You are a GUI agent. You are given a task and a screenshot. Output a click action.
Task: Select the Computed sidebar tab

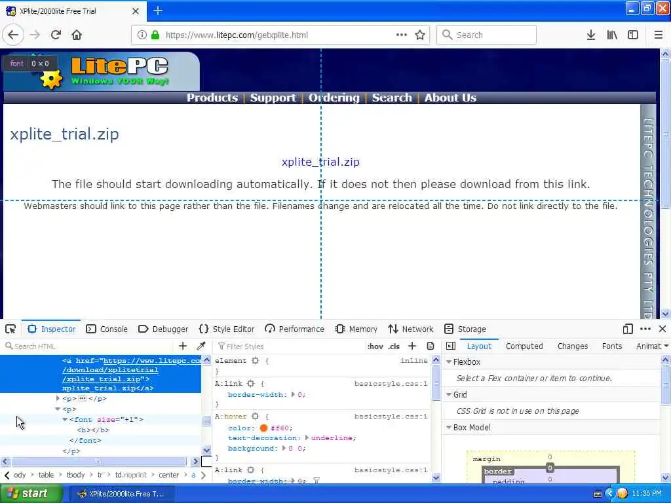click(524, 346)
